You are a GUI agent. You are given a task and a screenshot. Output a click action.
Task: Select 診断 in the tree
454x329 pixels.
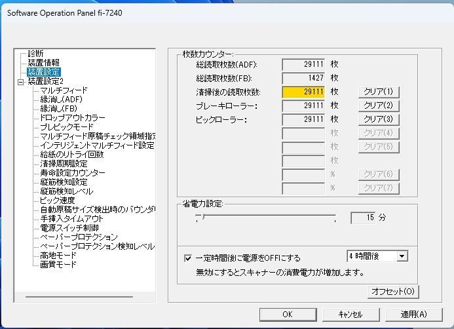[35, 54]
